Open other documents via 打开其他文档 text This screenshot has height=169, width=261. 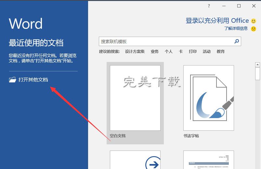click(33, 79)
